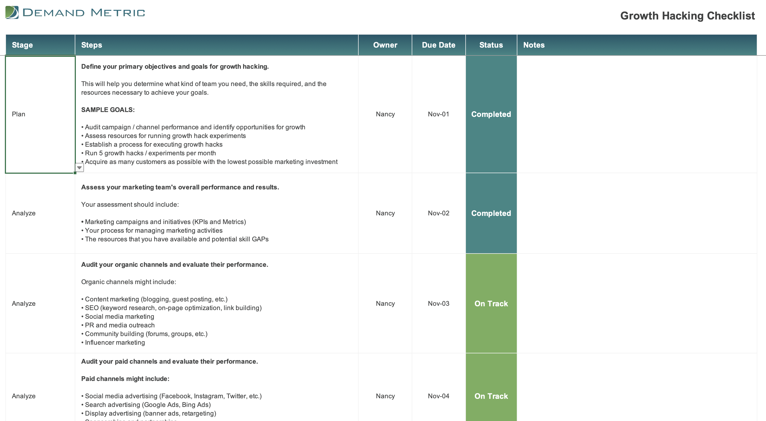766x421 pixels.
Task: Select the Nancy owner cell for Nov-01
Action: (x=385, y=114)
